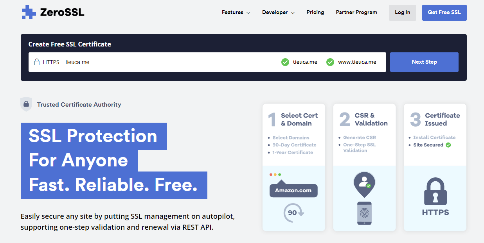
Task: Click the green check beside Site Secured
Action: click(x=448, y=145)
